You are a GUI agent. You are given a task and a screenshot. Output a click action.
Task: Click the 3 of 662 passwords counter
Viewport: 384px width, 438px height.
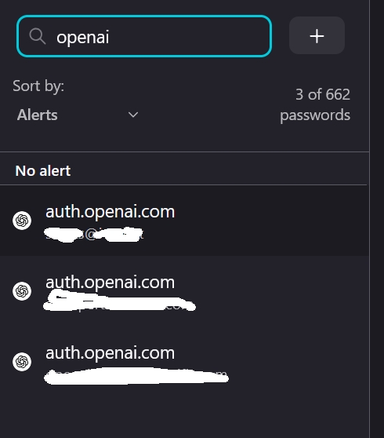click(x=315, y=104)
